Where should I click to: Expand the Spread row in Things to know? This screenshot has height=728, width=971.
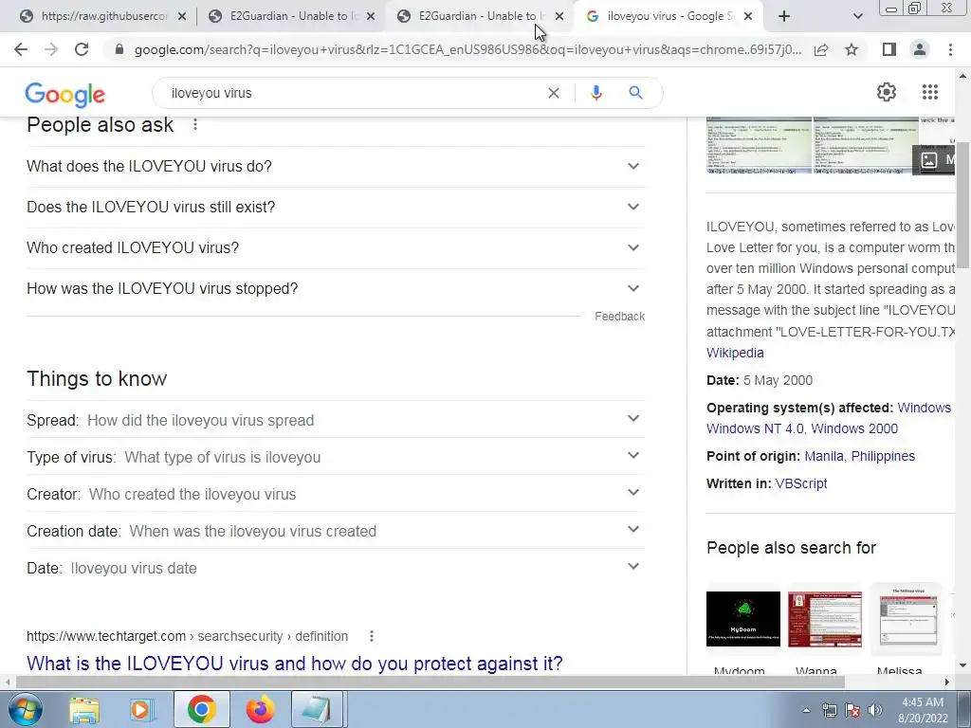click(336, 420)
